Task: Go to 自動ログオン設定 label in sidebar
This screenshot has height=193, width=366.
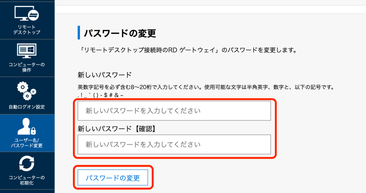Action: (27, 107)
